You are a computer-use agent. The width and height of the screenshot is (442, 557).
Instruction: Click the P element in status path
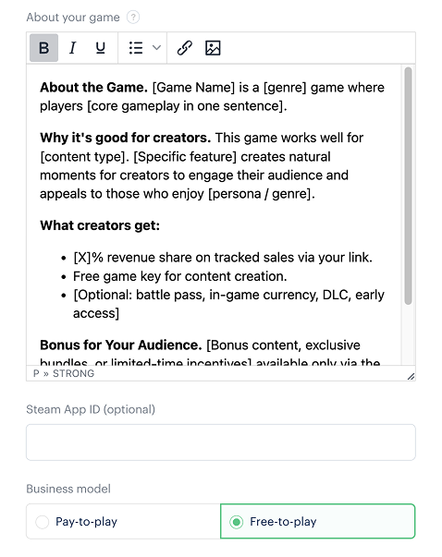click(x=36, y=373)
